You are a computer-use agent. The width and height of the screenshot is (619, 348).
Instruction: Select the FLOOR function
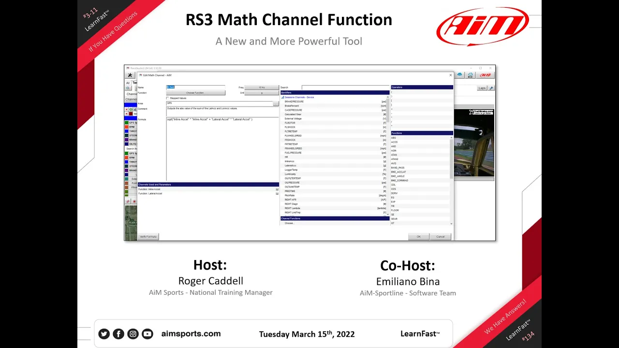tap(420, 210)
